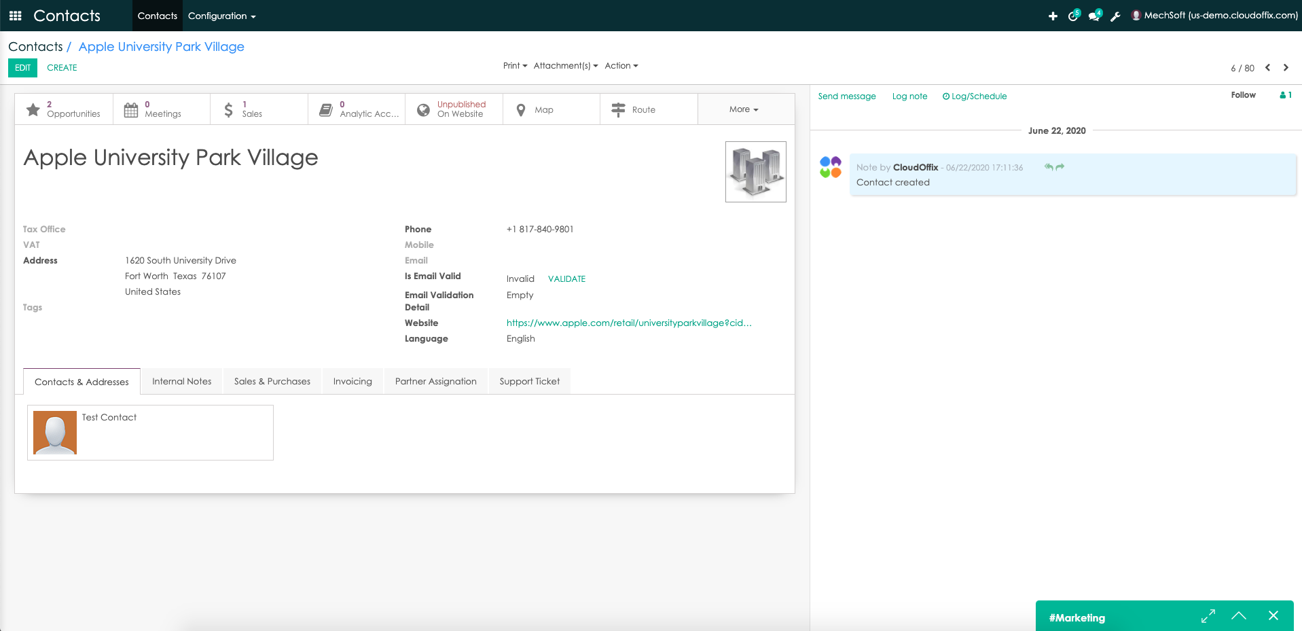Click the CloudOffix author name on note
The image size is (1302, 631).
tap(916, 168)
